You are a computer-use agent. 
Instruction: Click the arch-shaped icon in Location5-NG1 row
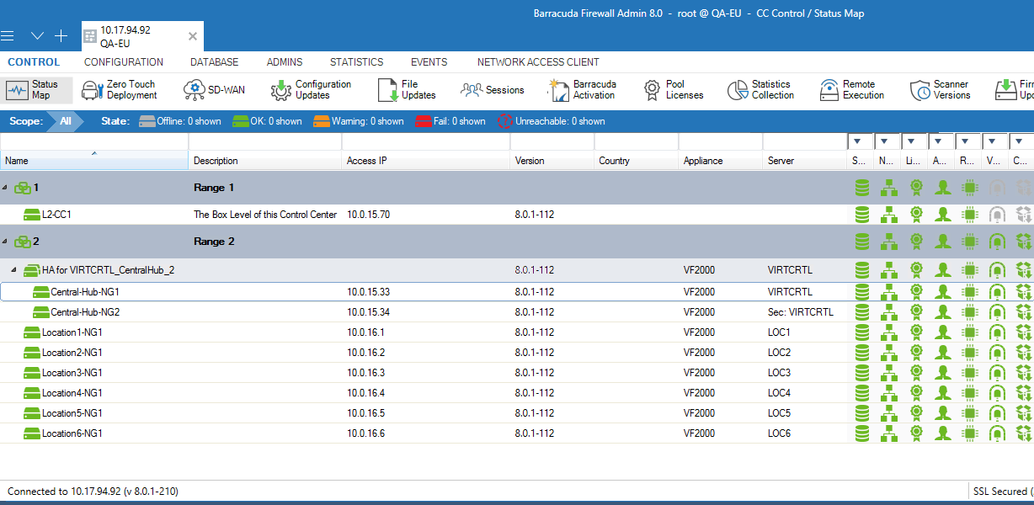pyautogui.click(x=997, y=413)
